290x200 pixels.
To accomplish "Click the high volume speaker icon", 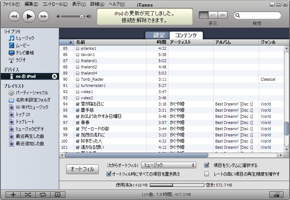I will tap(89, 16).
